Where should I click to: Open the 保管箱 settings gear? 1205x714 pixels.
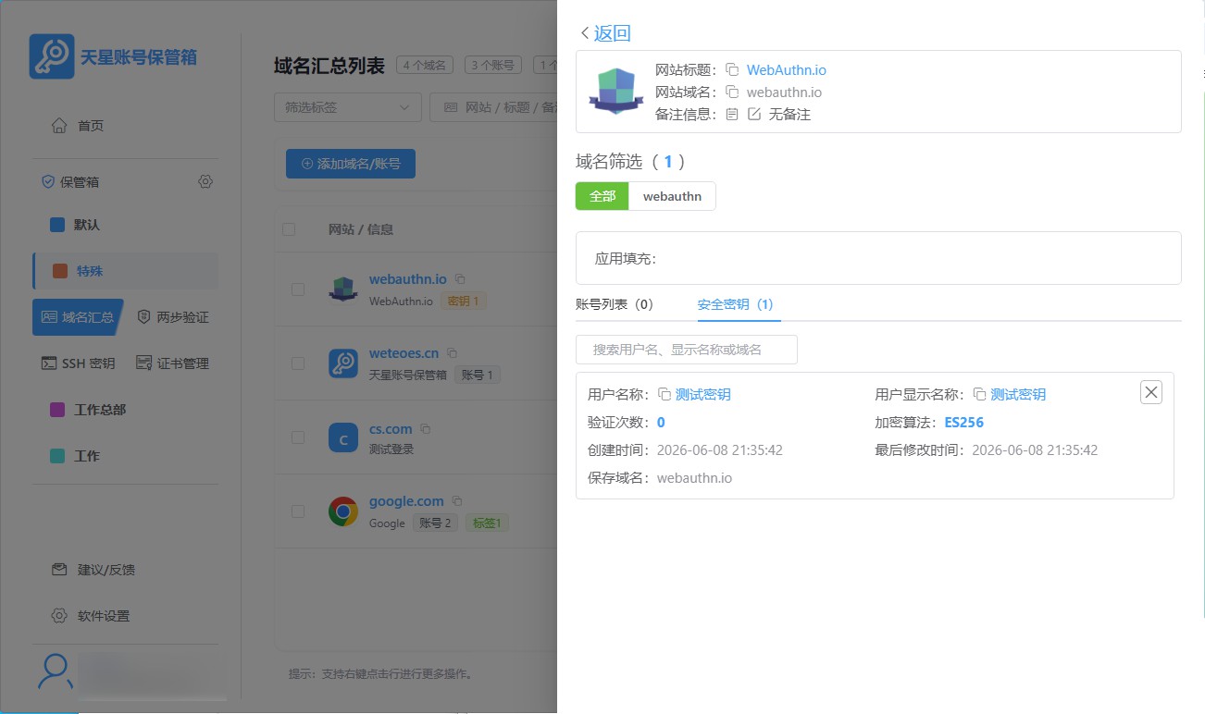pos(205,182)
